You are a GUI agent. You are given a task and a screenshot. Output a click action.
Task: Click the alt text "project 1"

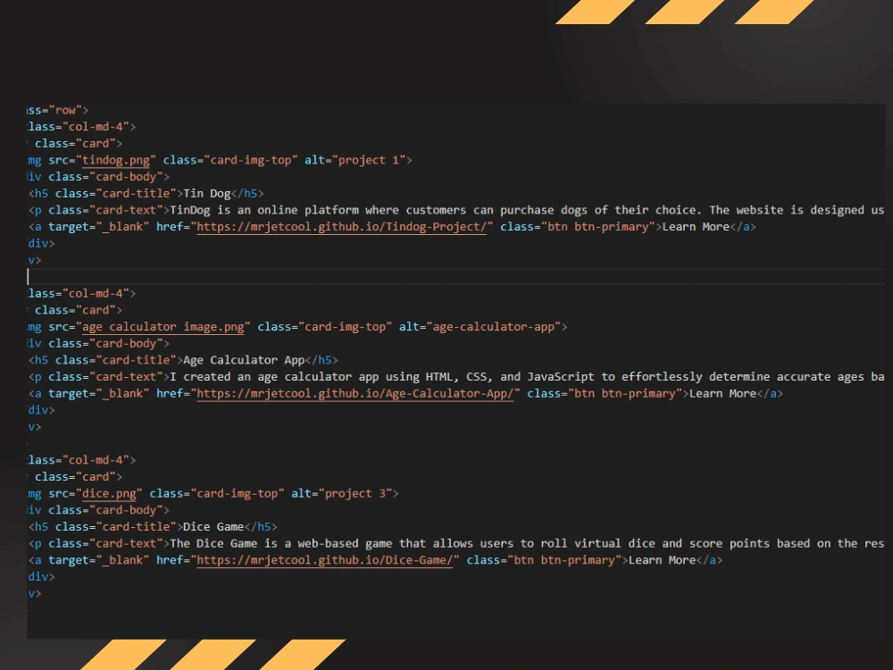[x=371, y=160]
